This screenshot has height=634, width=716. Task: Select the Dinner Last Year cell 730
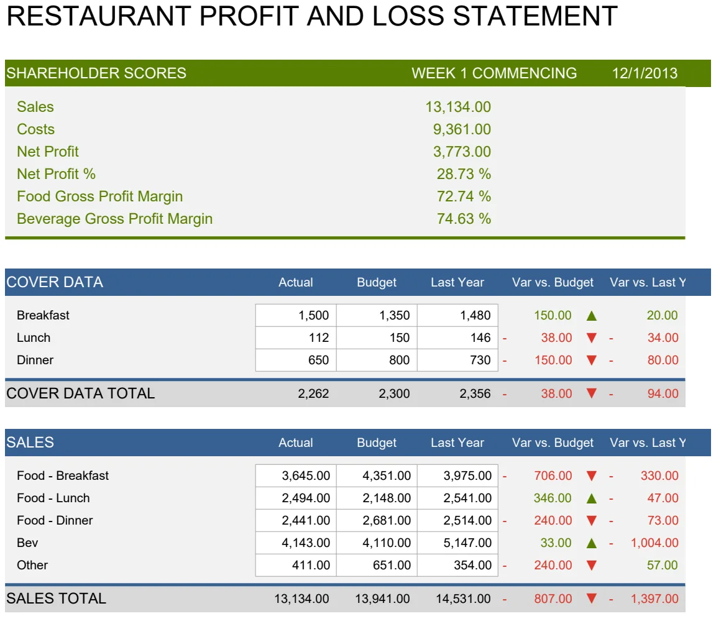457,360
